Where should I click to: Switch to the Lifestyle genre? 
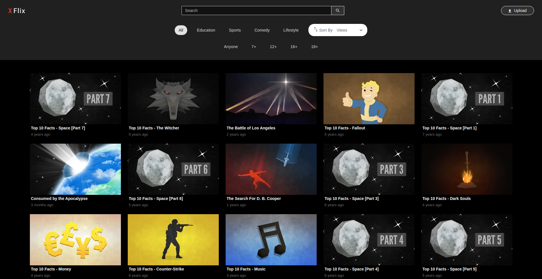[x=291, y=30]
